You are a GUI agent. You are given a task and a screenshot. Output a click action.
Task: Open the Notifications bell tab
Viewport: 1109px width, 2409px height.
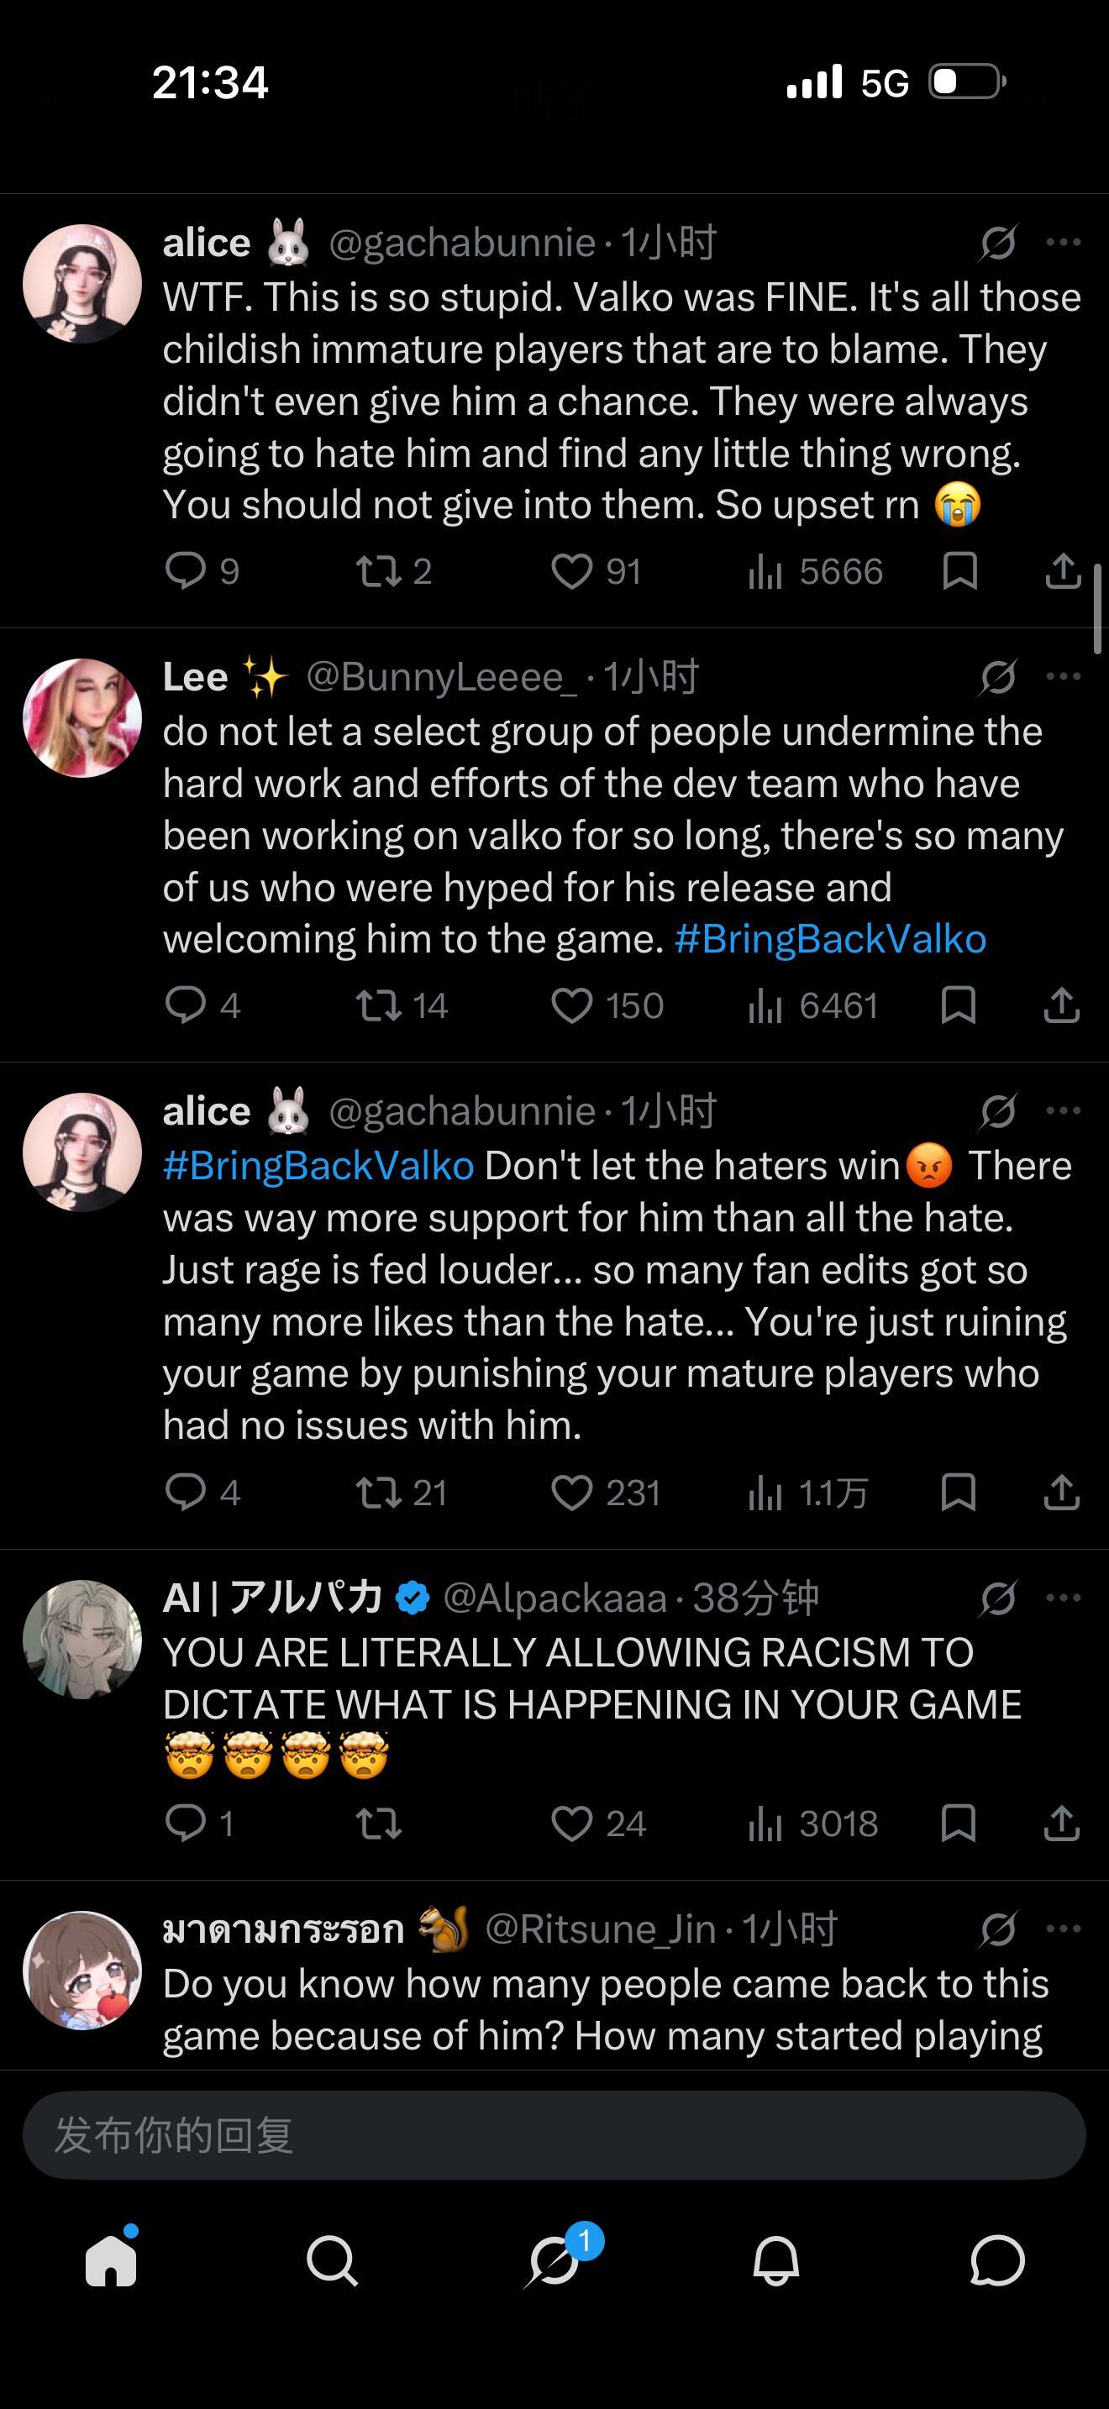click(776, 2261)
